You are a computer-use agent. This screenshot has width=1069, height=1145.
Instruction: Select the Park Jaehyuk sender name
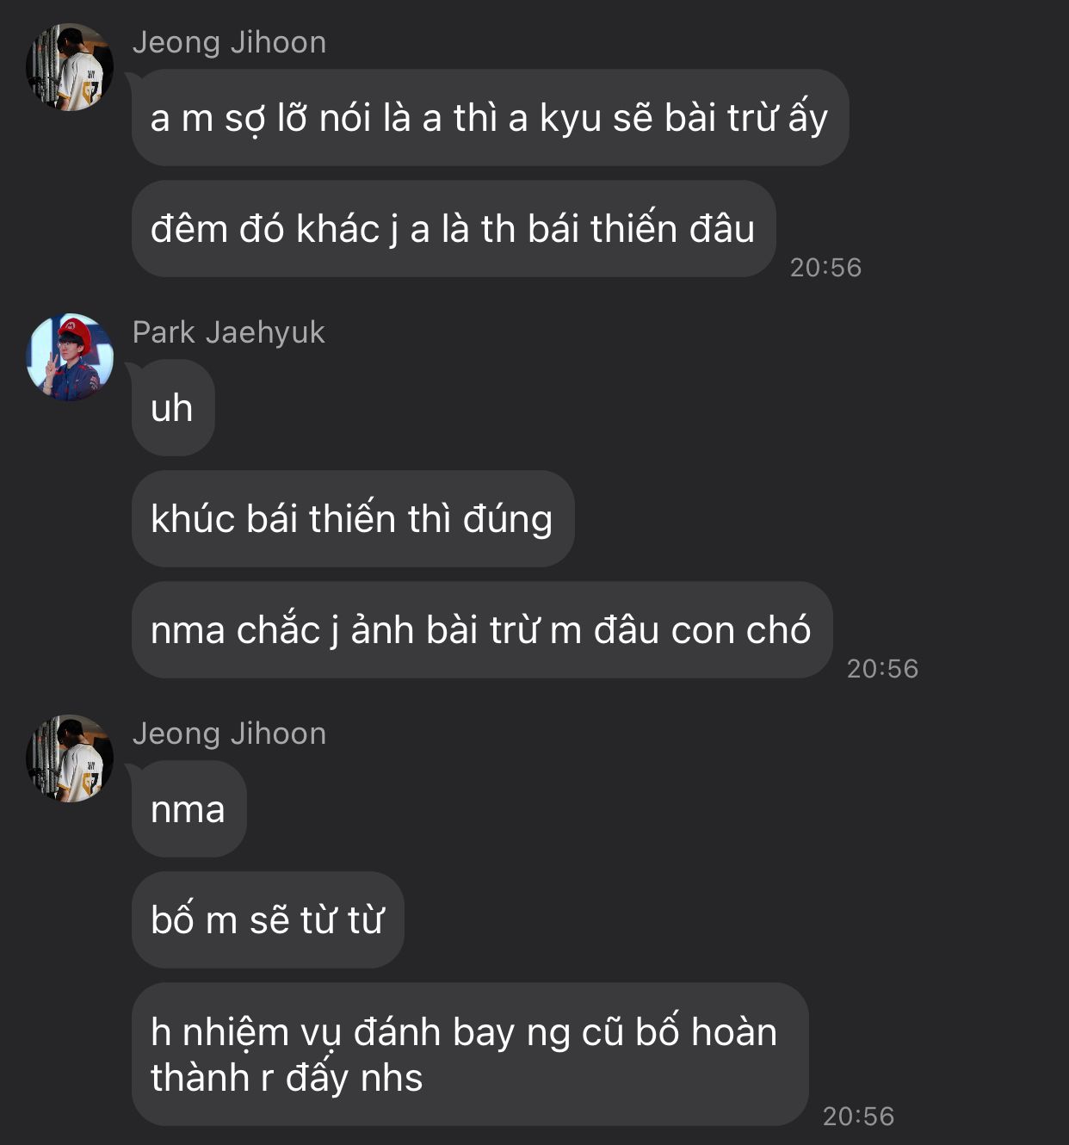tap(228, 332)
